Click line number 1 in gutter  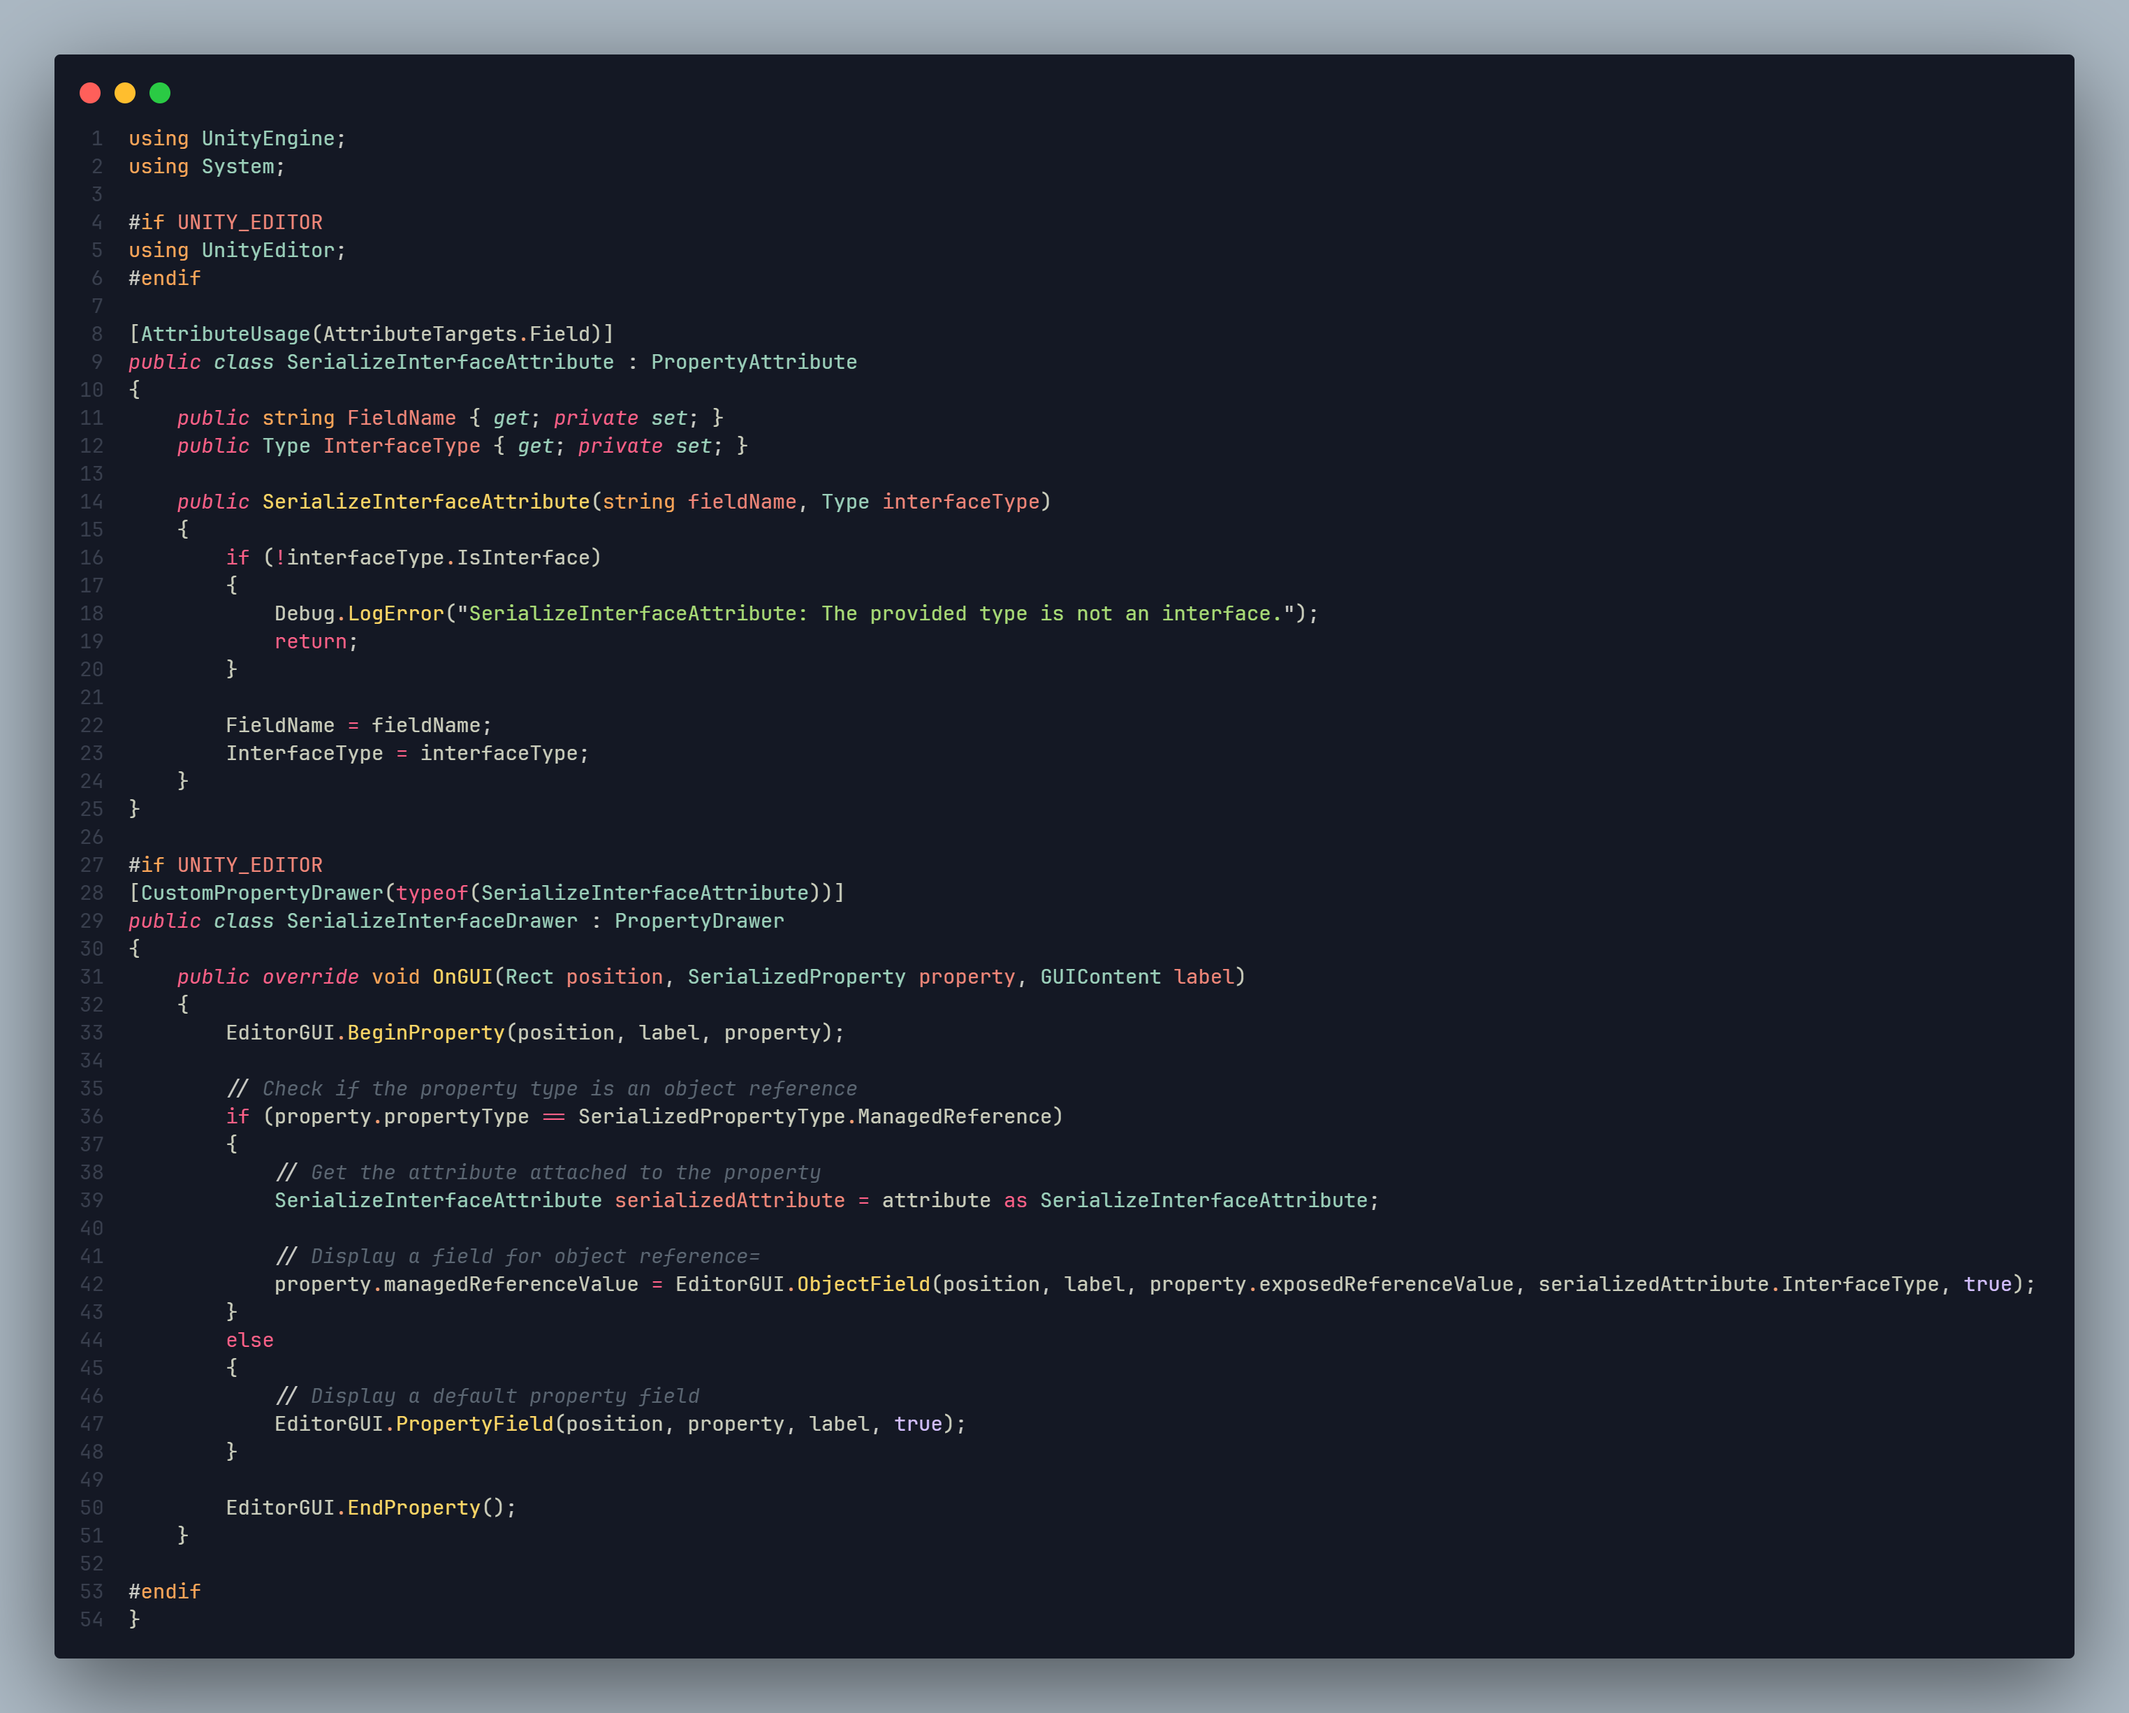[97, 138]
